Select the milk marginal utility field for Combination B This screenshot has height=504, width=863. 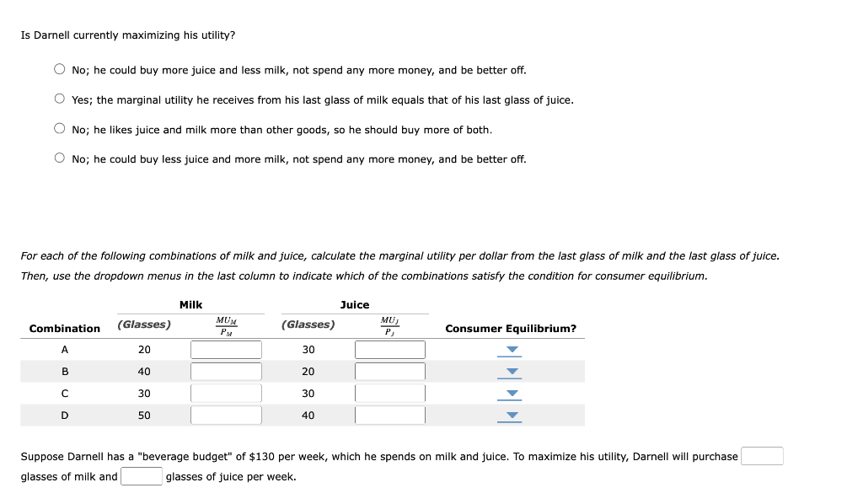click(226, 371)
